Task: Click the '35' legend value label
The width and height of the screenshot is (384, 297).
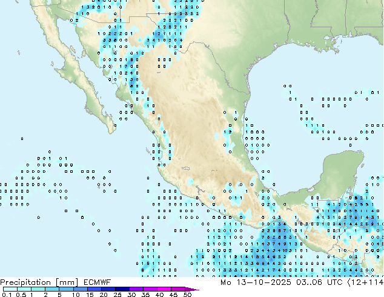Action: (x=145, y=295)
